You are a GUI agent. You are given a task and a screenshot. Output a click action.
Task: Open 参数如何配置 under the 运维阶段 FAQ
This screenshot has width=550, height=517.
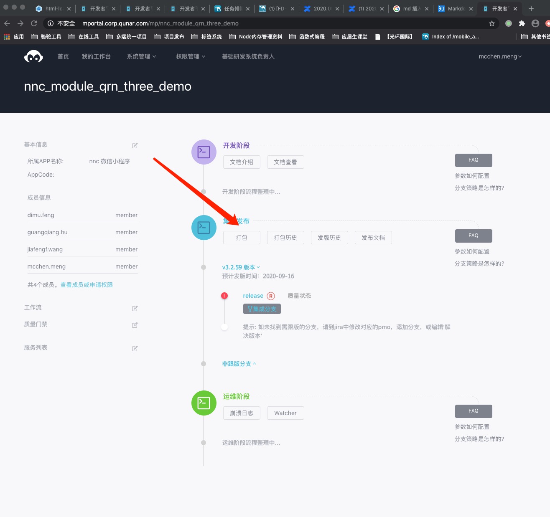(x=472, y=427)
